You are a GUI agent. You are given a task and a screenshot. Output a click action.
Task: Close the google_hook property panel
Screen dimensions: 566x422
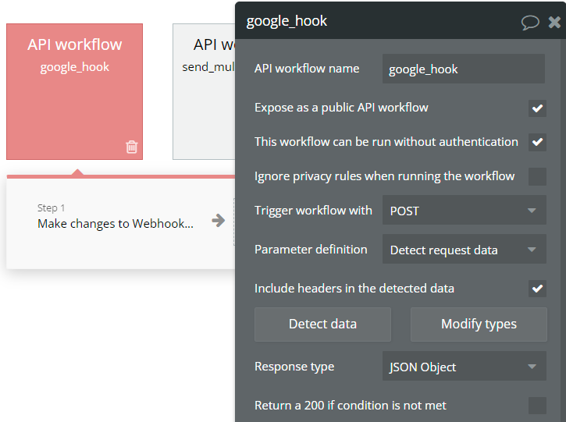554,22
